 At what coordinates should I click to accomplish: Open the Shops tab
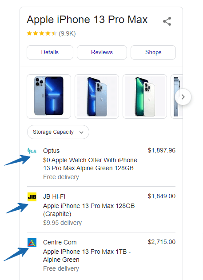[153, 52]
